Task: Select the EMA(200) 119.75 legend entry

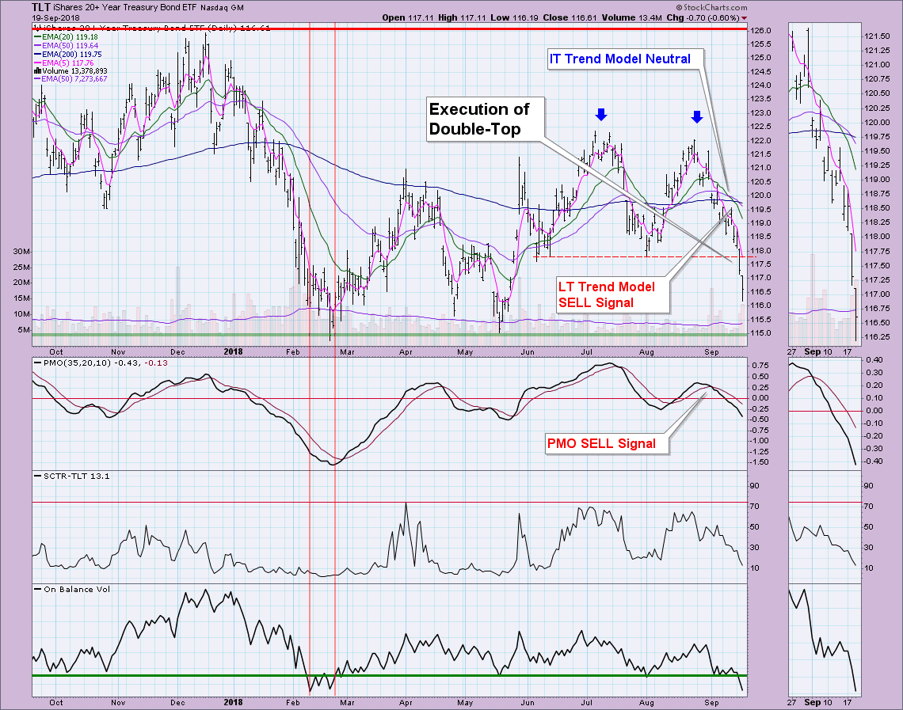Action: coord(67,54)
